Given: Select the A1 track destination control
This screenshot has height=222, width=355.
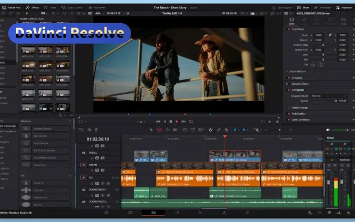Looking at the screenshot, I should pos(83,178).
